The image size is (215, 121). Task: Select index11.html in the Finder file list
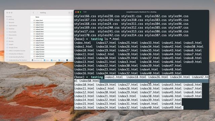(x=40, y=45)
